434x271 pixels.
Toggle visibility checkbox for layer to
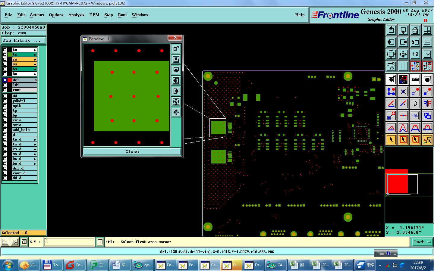(5, 50)
